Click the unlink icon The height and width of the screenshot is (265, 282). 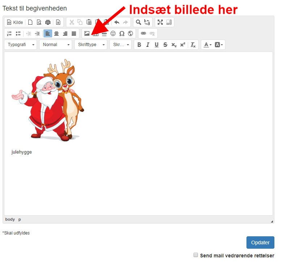click(x=152, y=33)
